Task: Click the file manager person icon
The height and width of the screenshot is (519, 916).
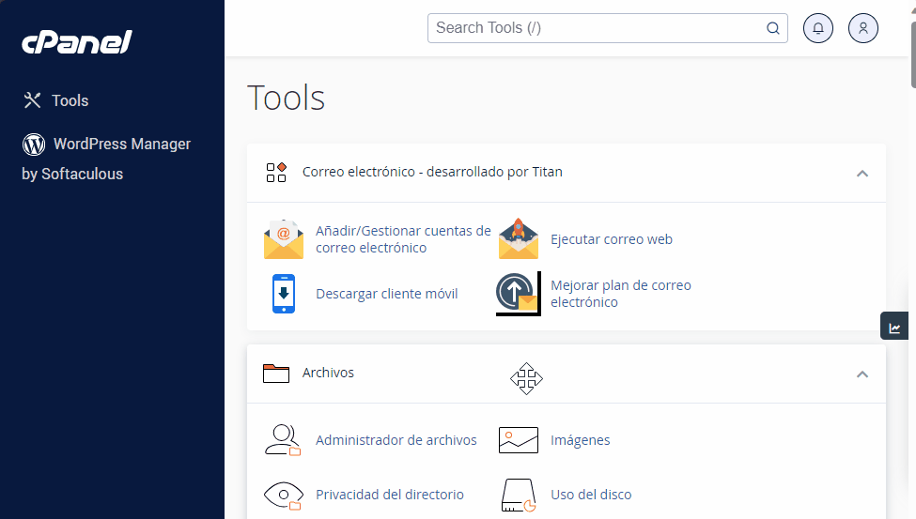Action: 284,440
